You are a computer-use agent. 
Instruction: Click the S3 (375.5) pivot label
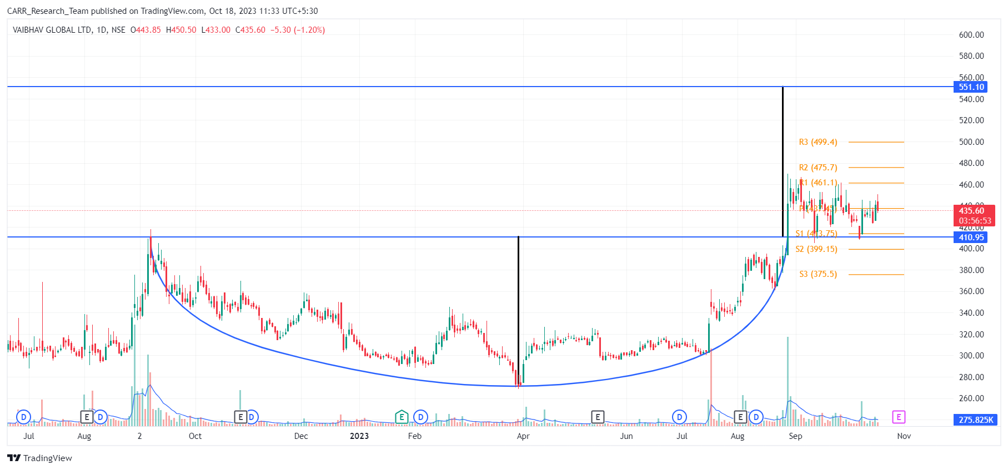[818, 274]
